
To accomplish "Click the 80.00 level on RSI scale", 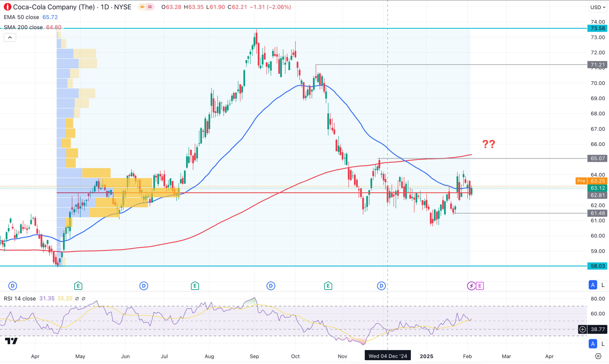I will (x=598, y=298).
